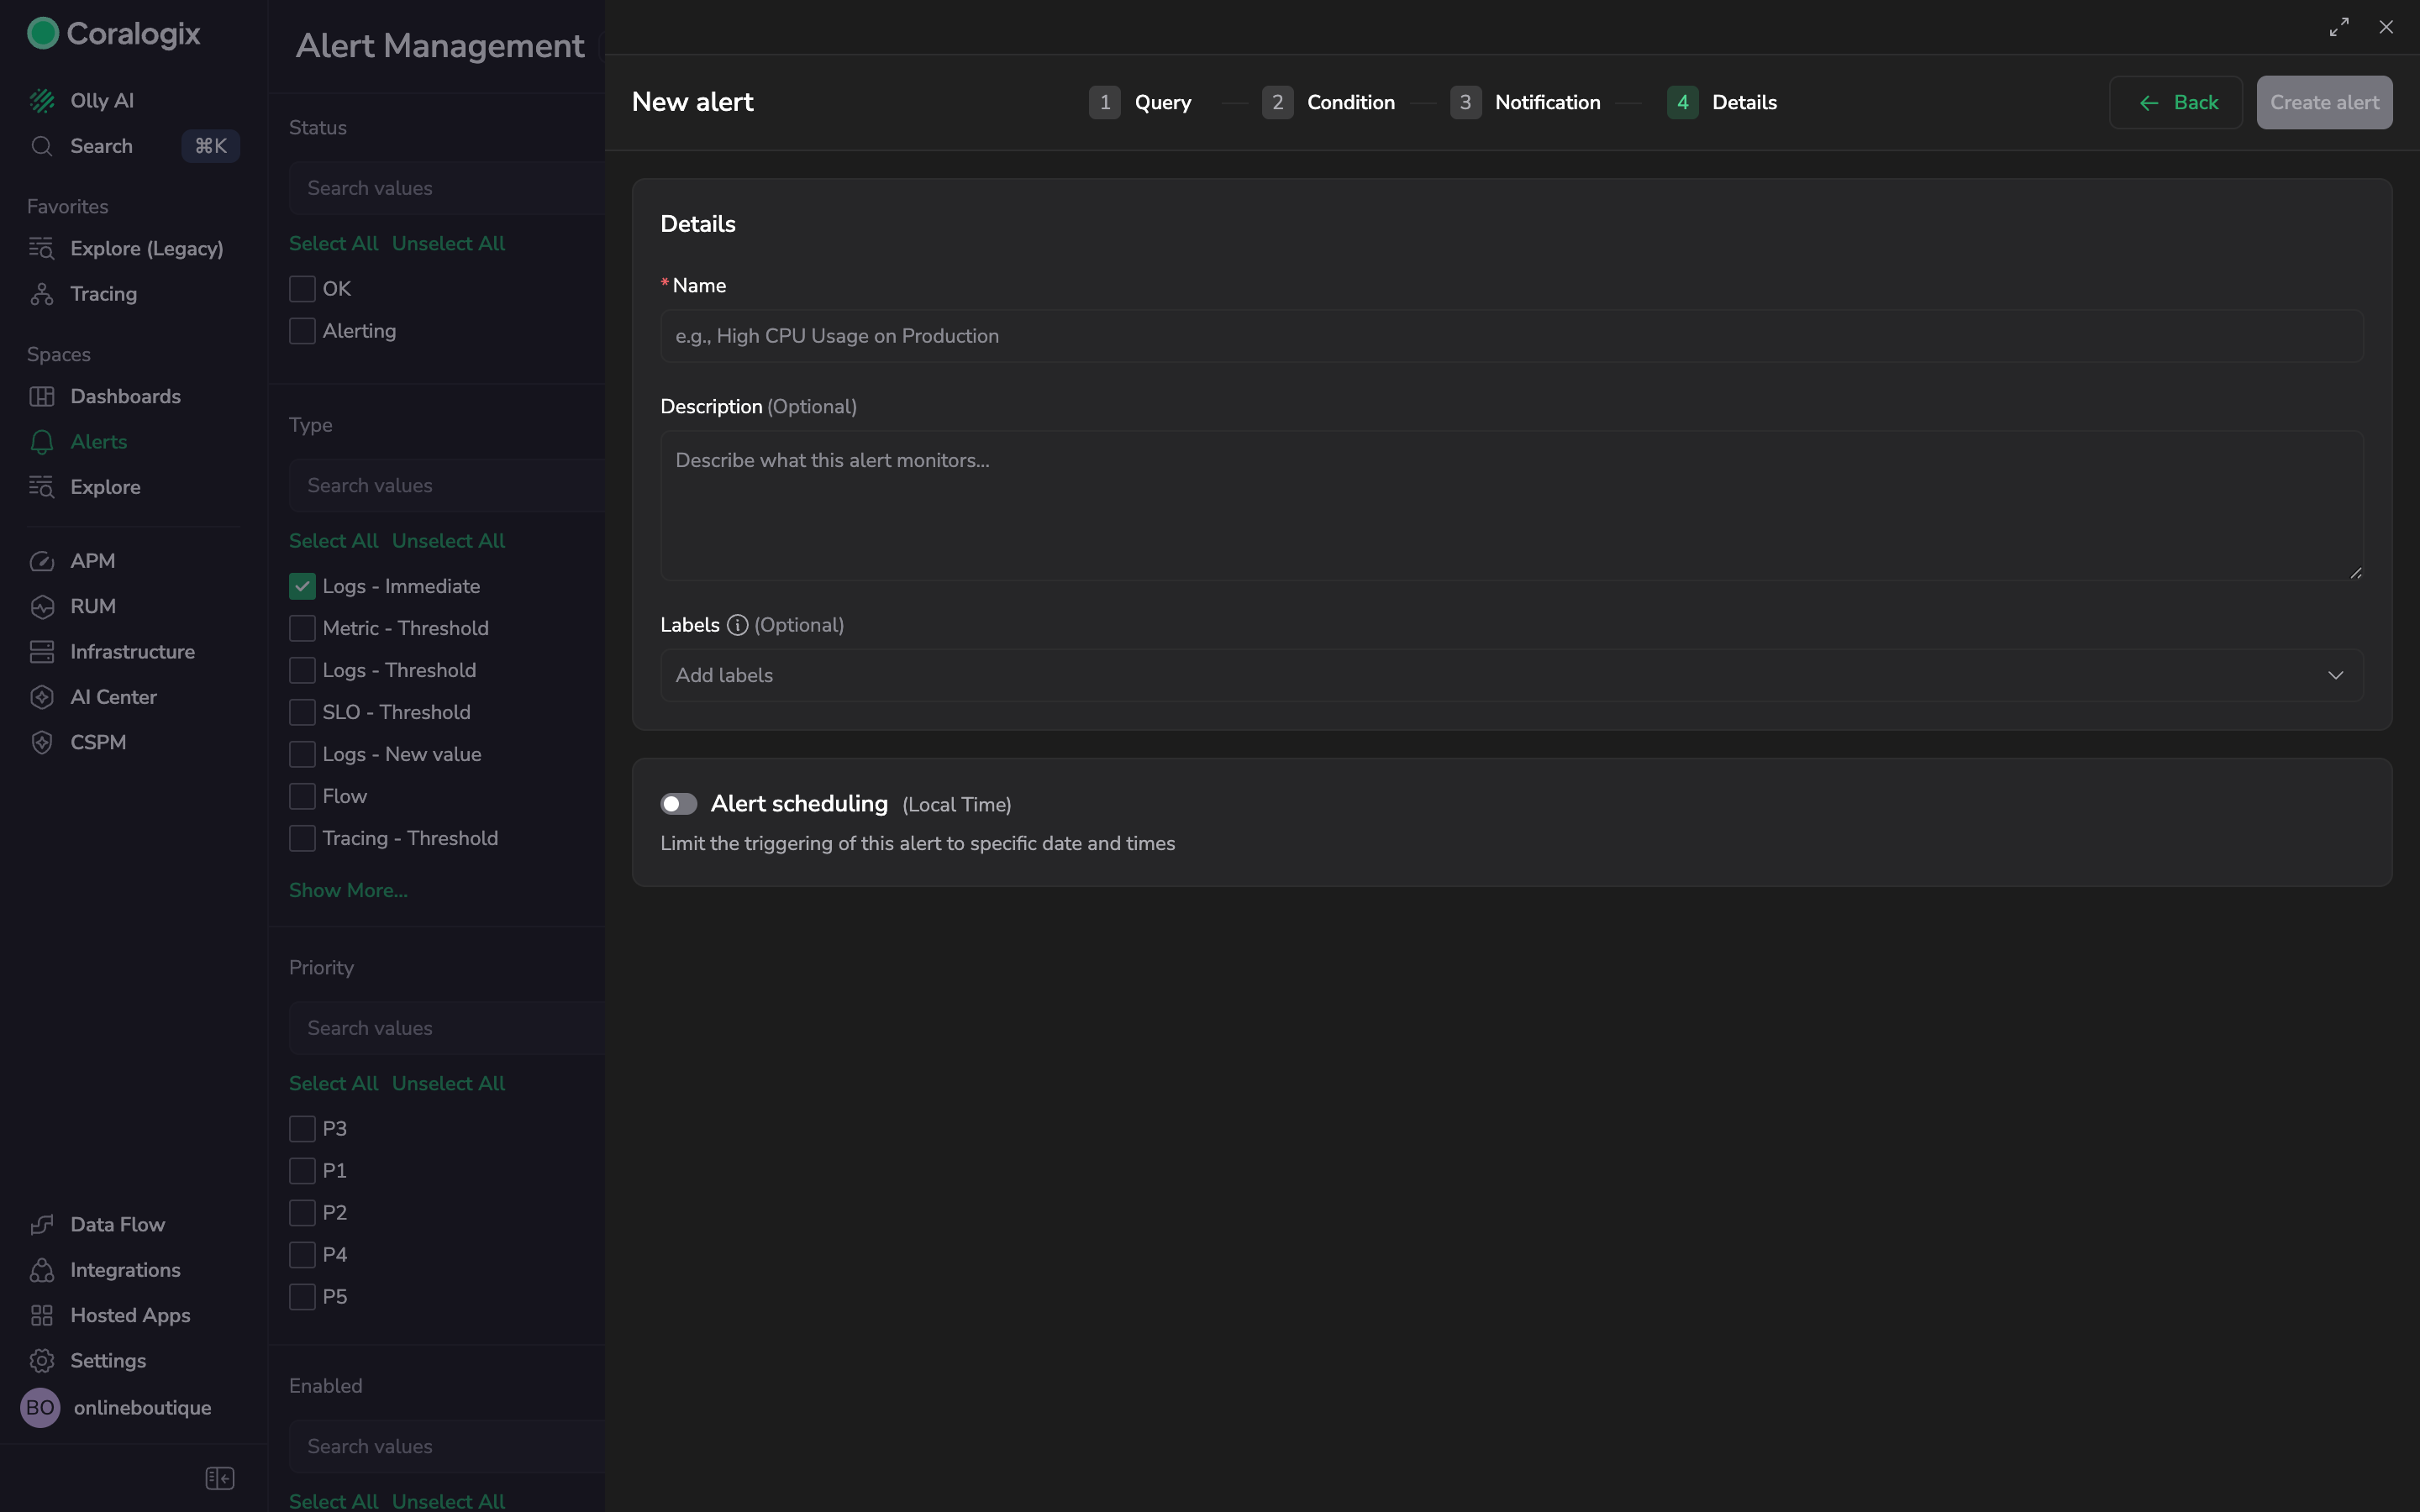2420x1512 pixels.
Task: Open Dashboards icon in Spaces
Action: coord(42,396)
